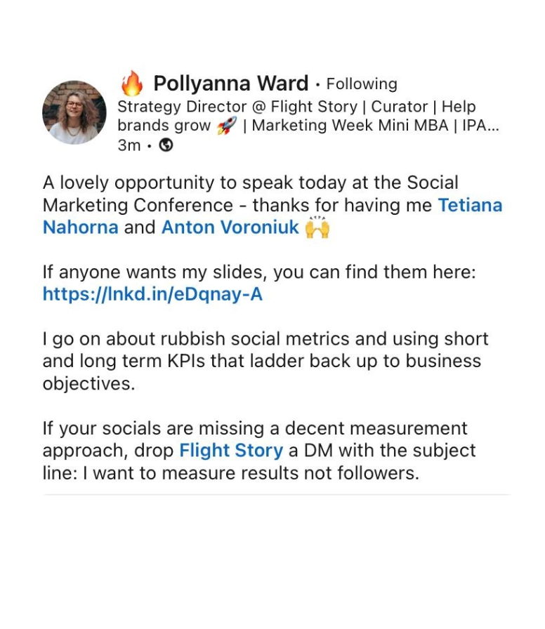Open the mention link at the word Tetiana
The height and width of the screenshot is (629, 545).
point(470,205)
